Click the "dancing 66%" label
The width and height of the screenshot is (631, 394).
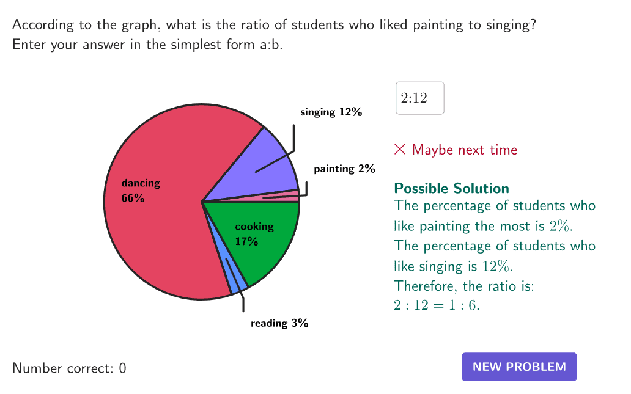pos(140,190)
